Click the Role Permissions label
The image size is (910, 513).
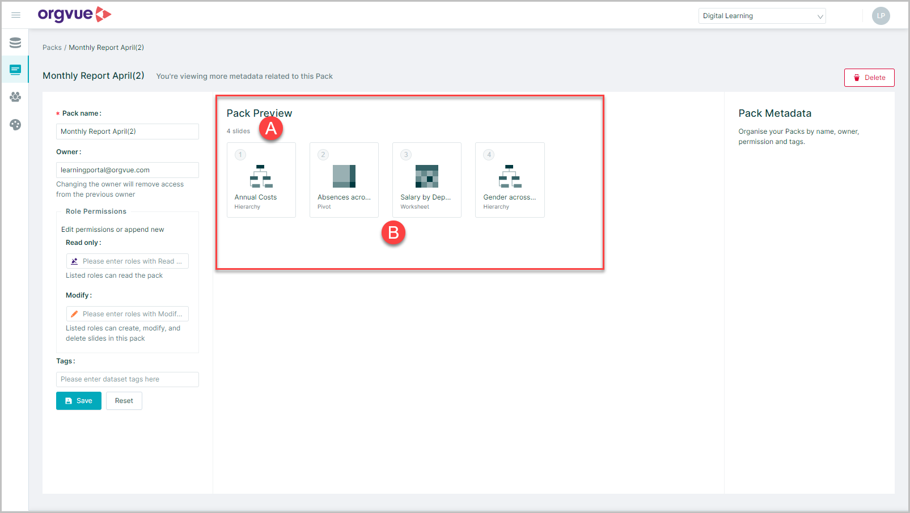[x=96, y=211]
